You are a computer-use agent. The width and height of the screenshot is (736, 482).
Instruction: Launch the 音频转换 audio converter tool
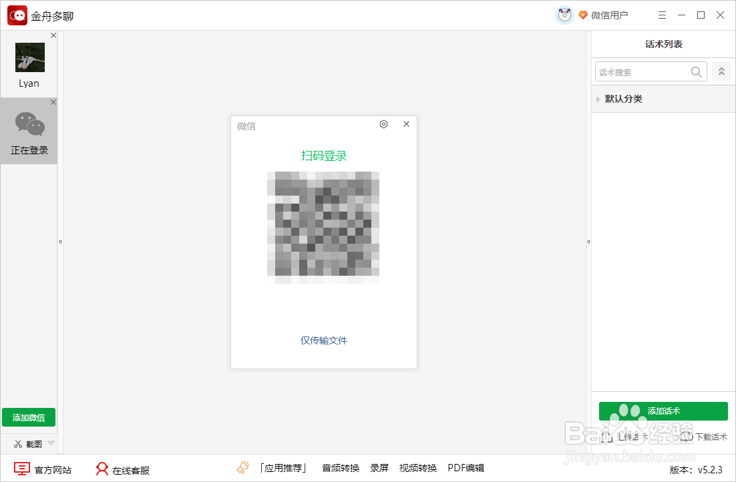tap(340, 468)
